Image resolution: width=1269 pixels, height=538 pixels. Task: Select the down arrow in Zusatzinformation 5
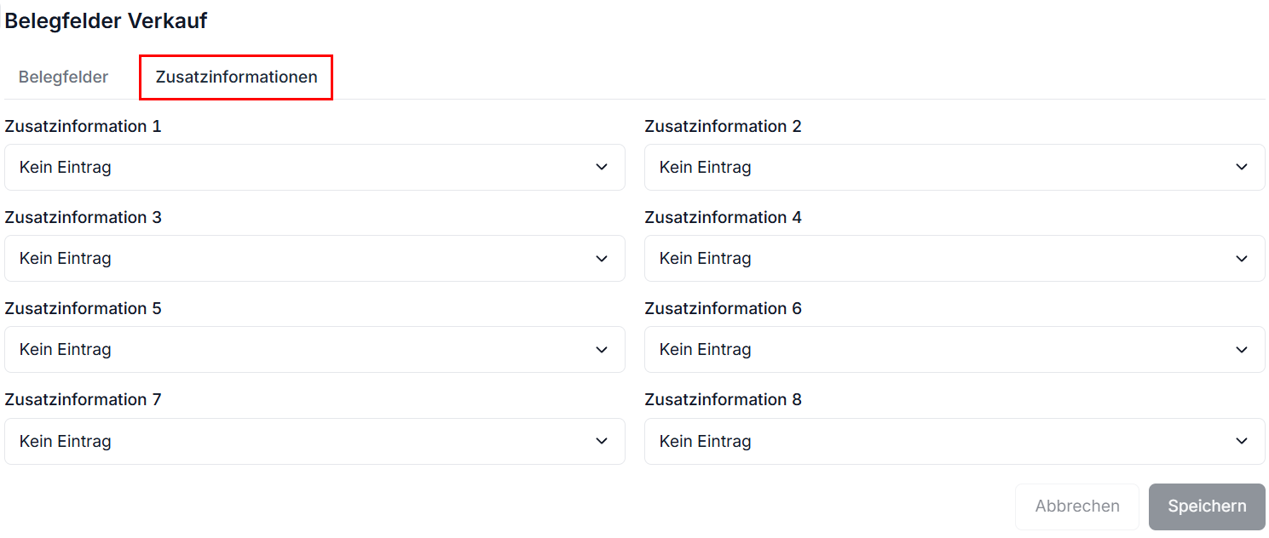click(x=602, y=349)
